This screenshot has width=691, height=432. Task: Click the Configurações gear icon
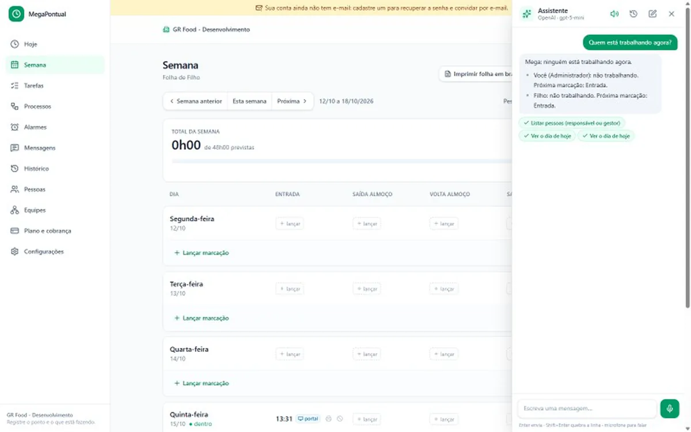coord(14,252)
